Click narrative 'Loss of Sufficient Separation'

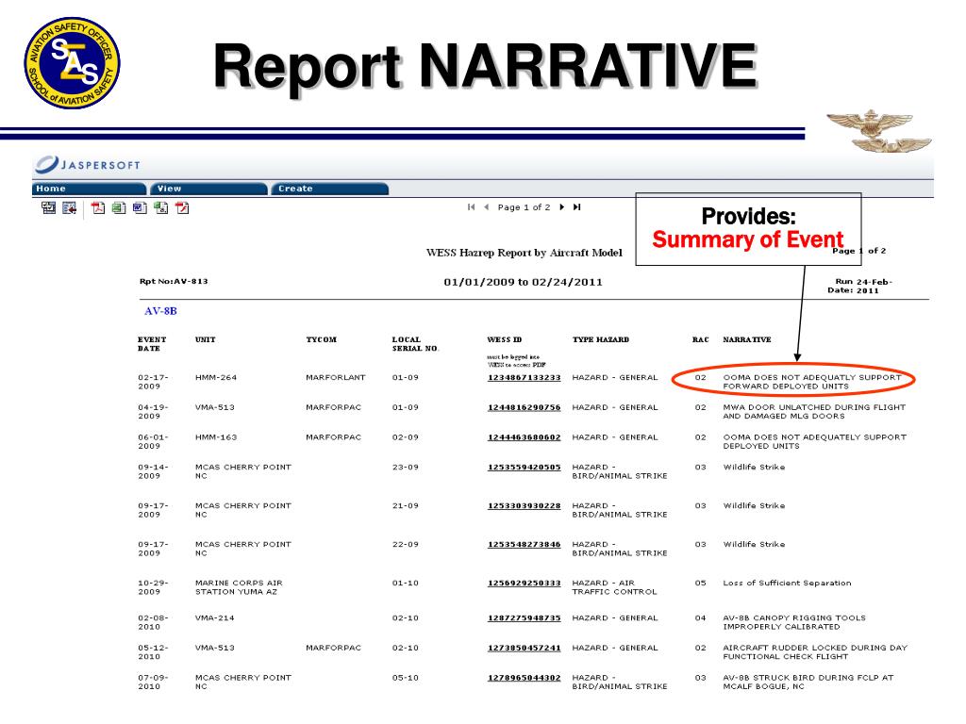788,583
